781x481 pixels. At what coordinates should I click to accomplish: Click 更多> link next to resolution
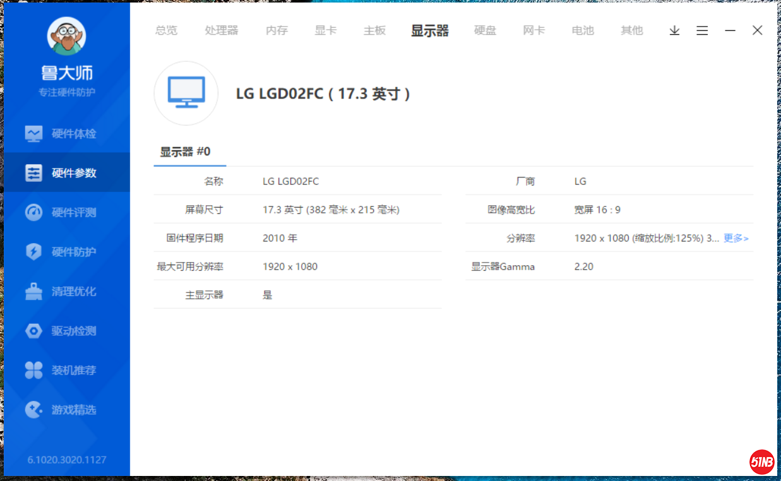[x=736, y=239]
